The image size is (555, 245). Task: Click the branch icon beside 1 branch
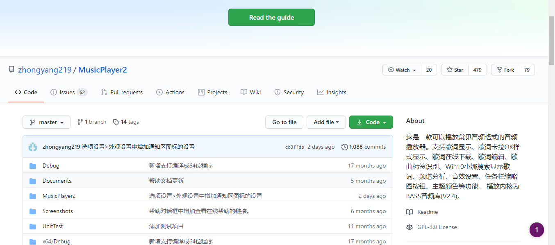(x=80, y=122)
